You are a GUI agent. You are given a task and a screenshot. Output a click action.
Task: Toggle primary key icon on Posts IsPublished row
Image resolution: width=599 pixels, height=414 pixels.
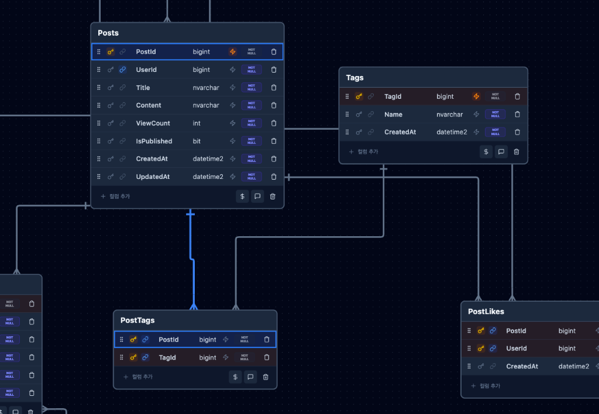pyautogui.click(x=111, y=142)
